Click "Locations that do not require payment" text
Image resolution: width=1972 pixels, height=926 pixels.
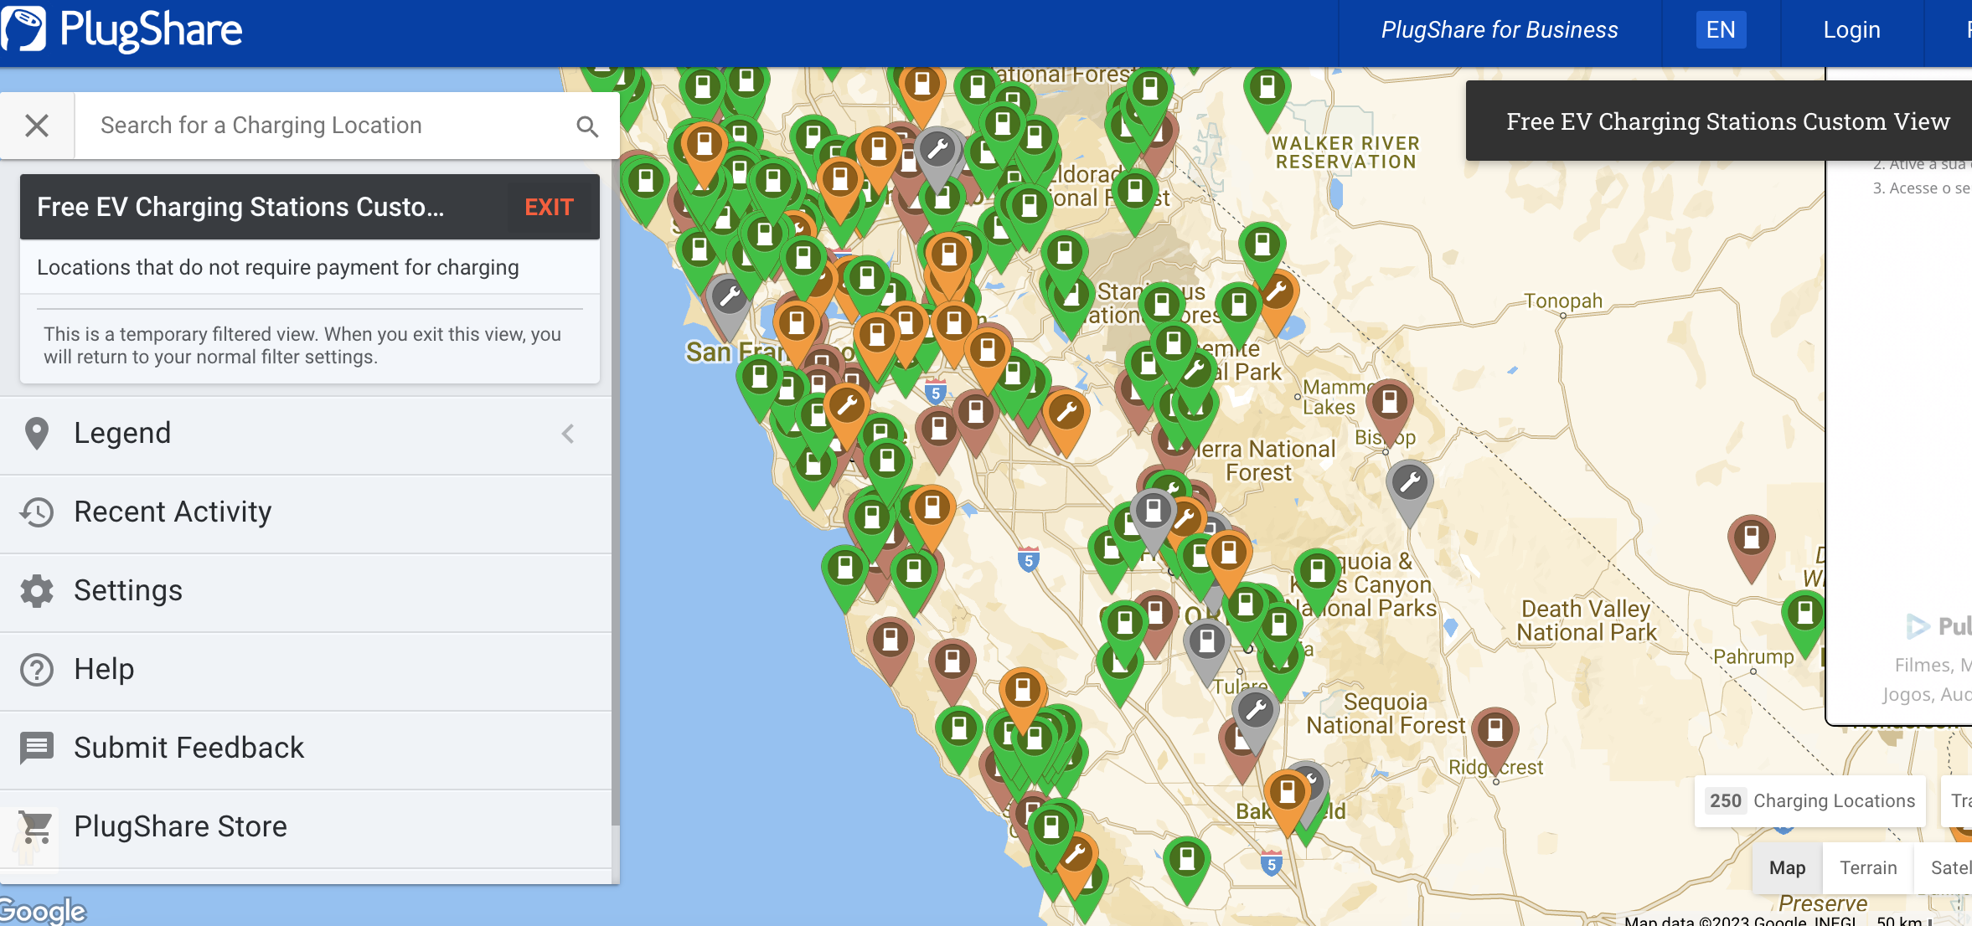click(x=278, y=267)
